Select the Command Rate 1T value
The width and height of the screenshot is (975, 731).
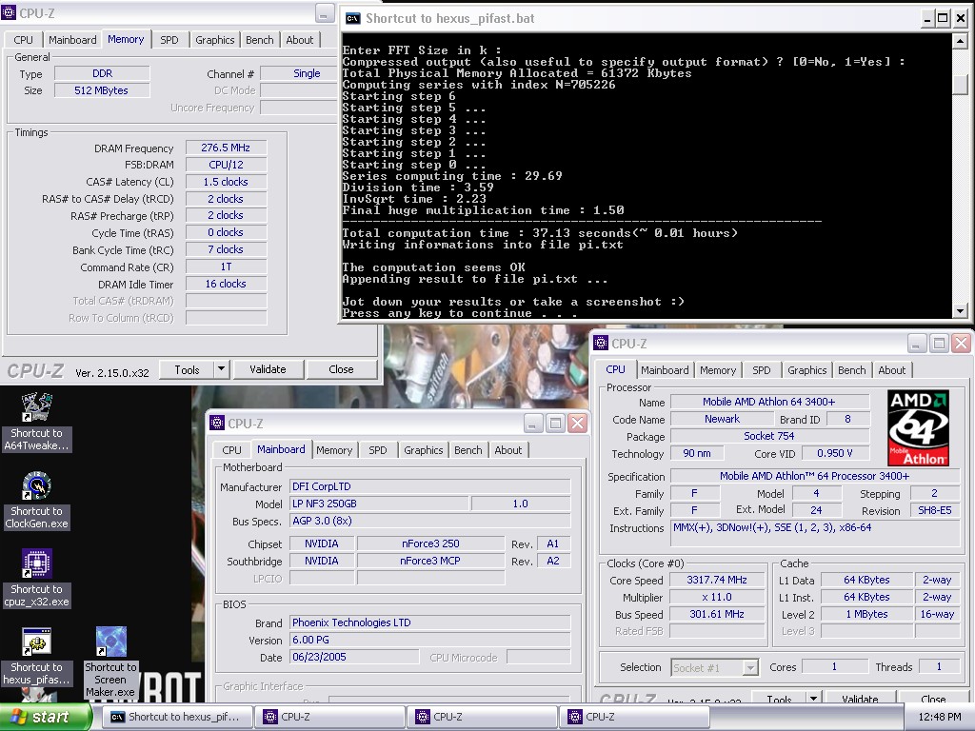coord(226,267)
